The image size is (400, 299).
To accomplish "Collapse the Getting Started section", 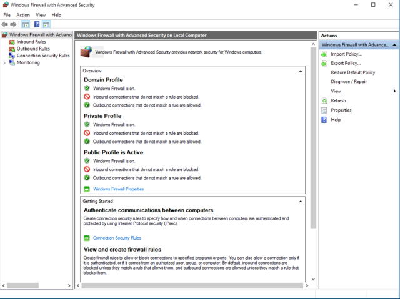I will [301, 202].
